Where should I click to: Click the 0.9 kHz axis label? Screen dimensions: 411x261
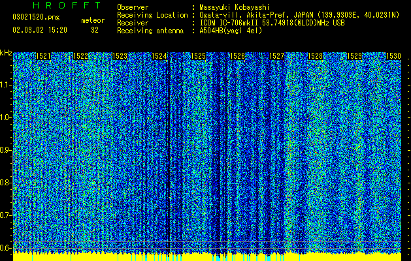[x=5, y=150]
